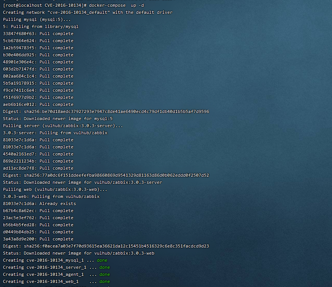
Task: Select layer line '5cb67864e624: Pull complete'
Action: pos(38,41)
